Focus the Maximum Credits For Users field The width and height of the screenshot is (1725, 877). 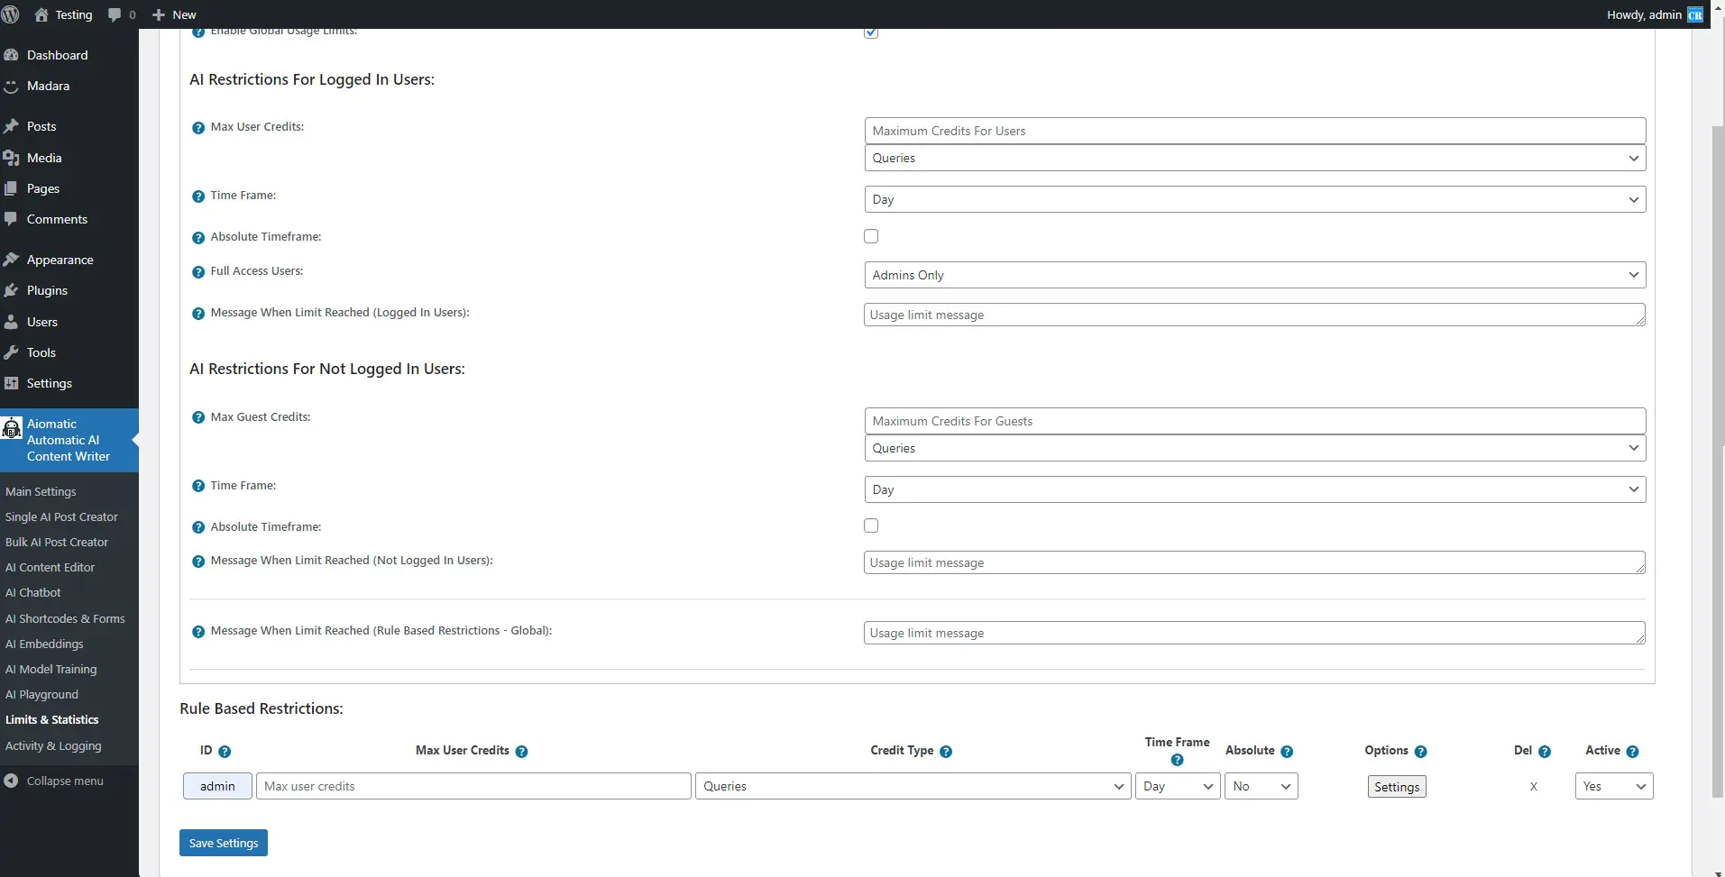point(1255,131)
